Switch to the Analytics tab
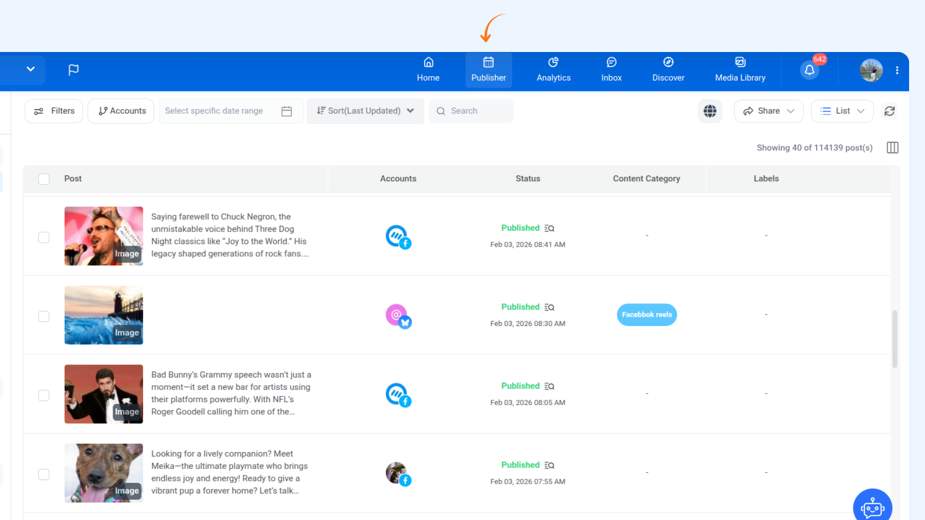 tap(553, 70)
